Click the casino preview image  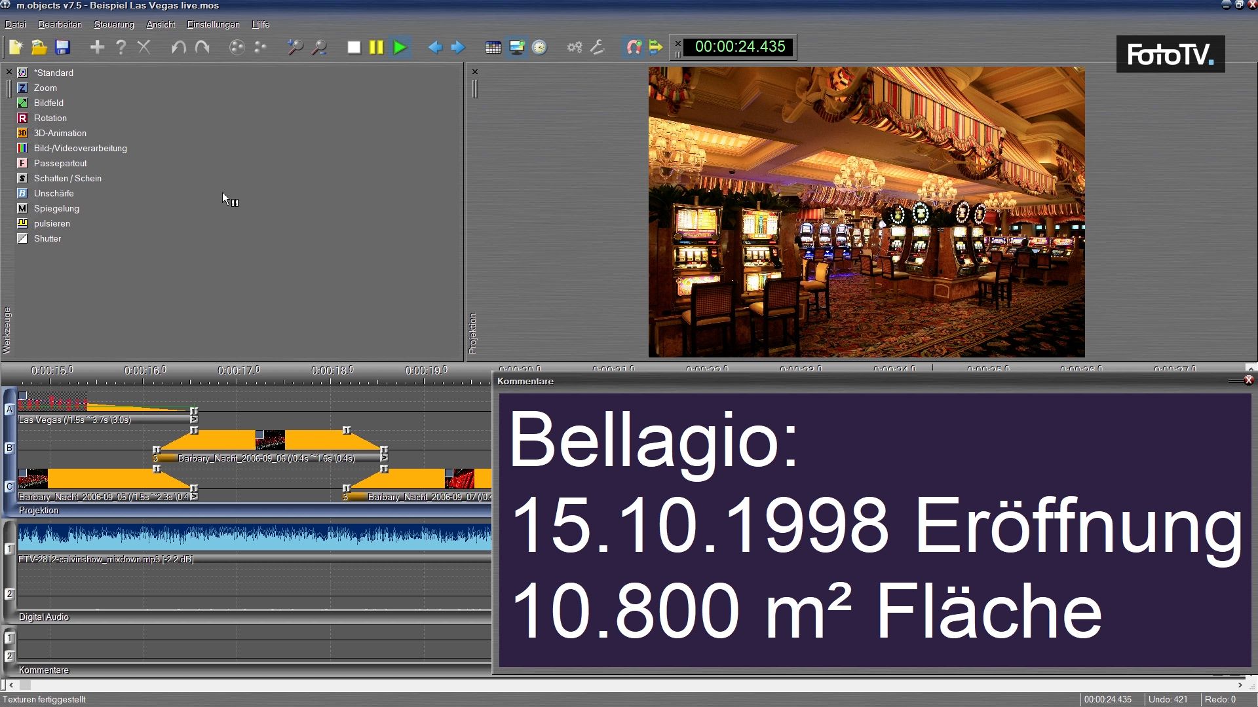(866, 212)
